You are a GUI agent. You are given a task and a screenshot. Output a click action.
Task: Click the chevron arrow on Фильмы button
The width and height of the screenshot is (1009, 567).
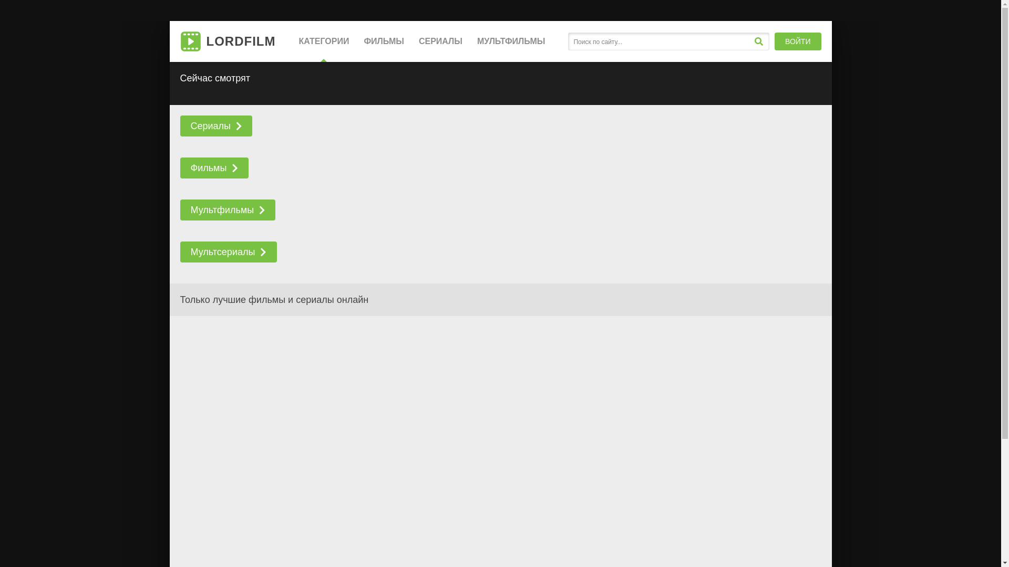tap(235, 168)
